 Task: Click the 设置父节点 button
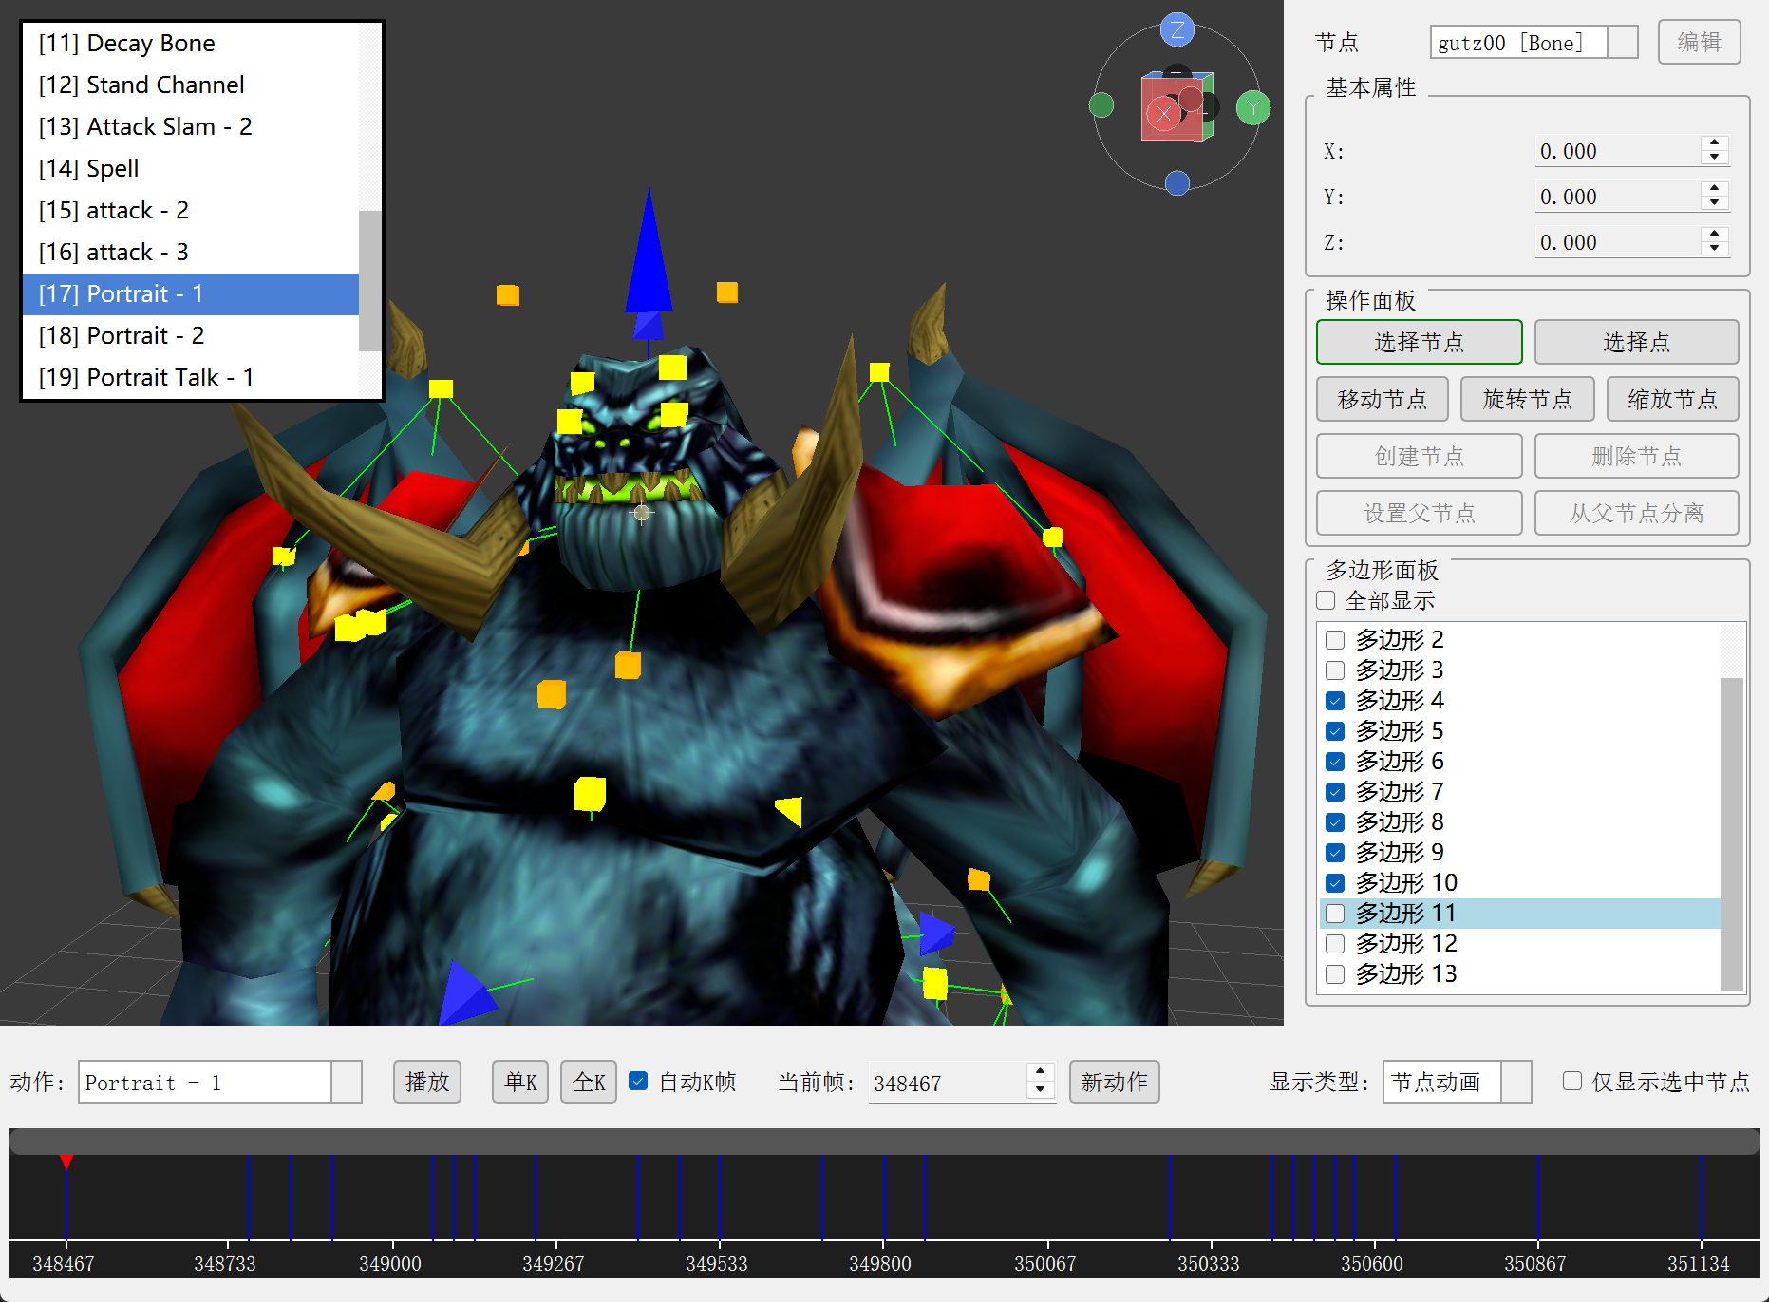point(1419,513)
